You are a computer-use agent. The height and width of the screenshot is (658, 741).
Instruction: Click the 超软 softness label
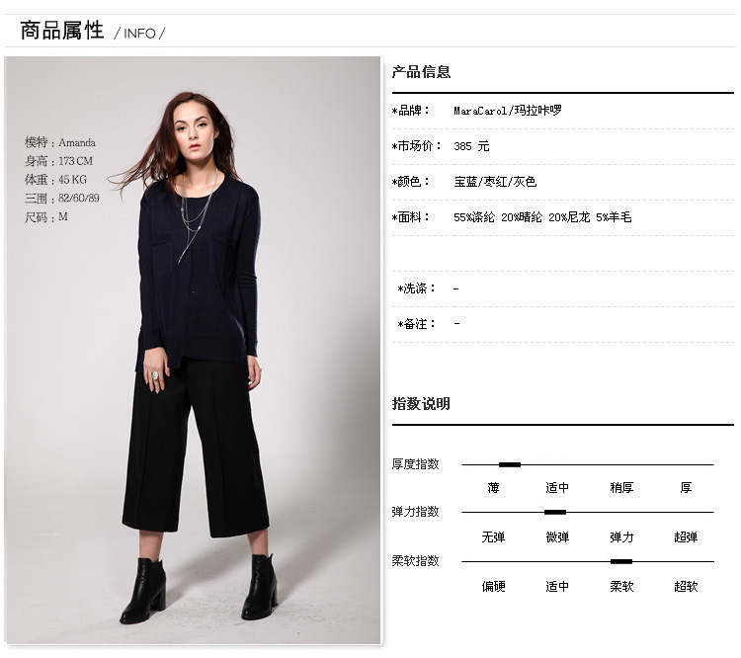[686, 587]
